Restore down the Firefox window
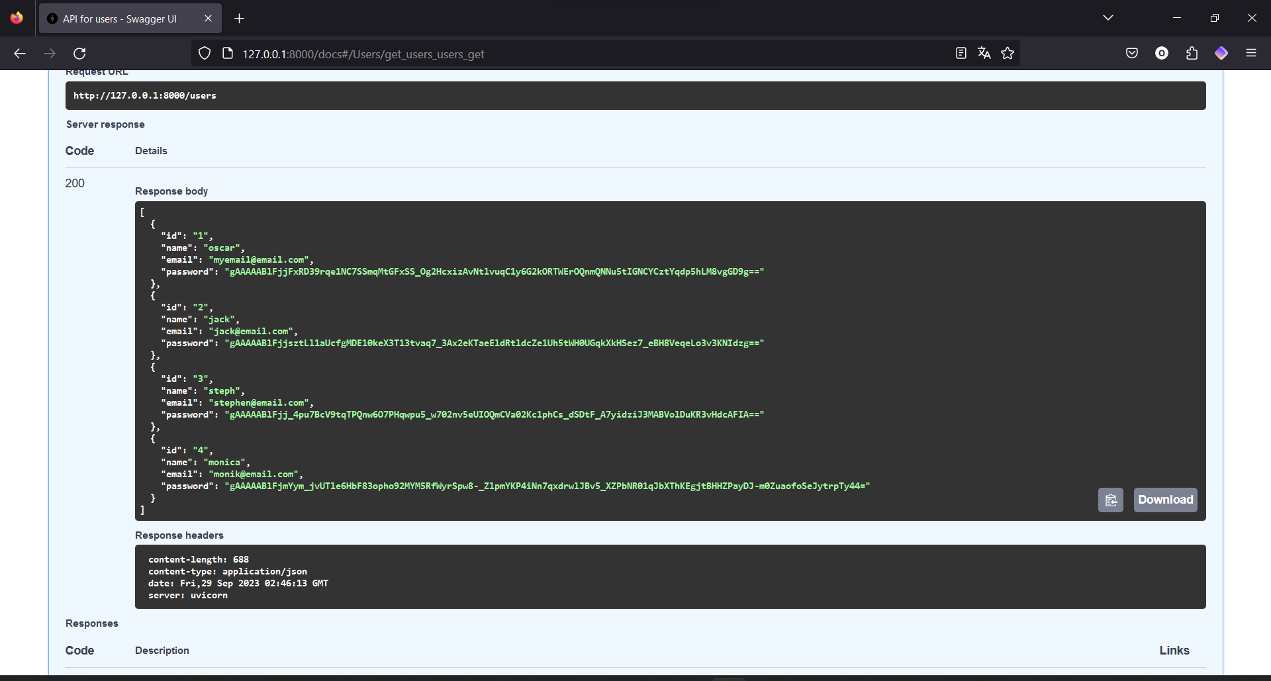The height and width of the screenshot is (681, 1271). click(1214, 18)
